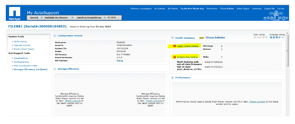Set user rating to one star
This screenshot has height=124, width=295.
click(255, 37)
